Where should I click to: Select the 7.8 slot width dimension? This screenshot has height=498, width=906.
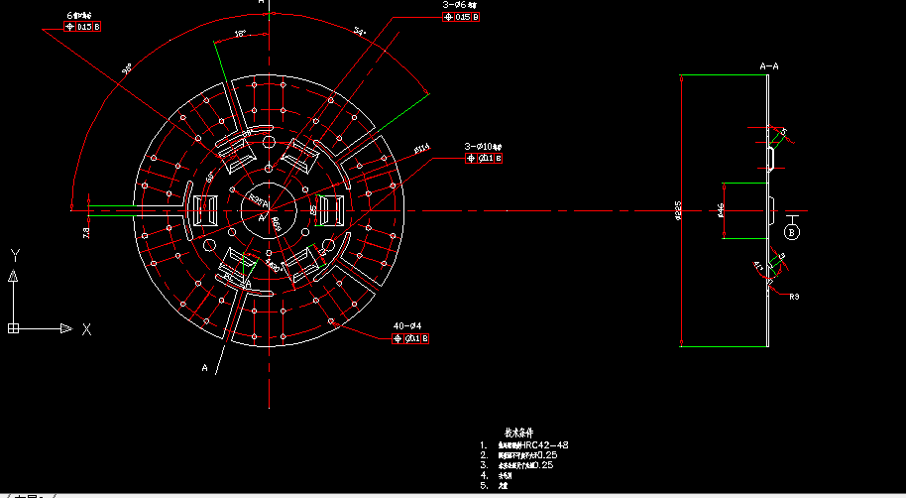pos(86,232)
